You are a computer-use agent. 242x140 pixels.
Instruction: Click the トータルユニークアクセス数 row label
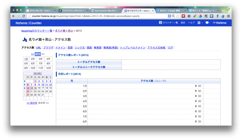89,67
